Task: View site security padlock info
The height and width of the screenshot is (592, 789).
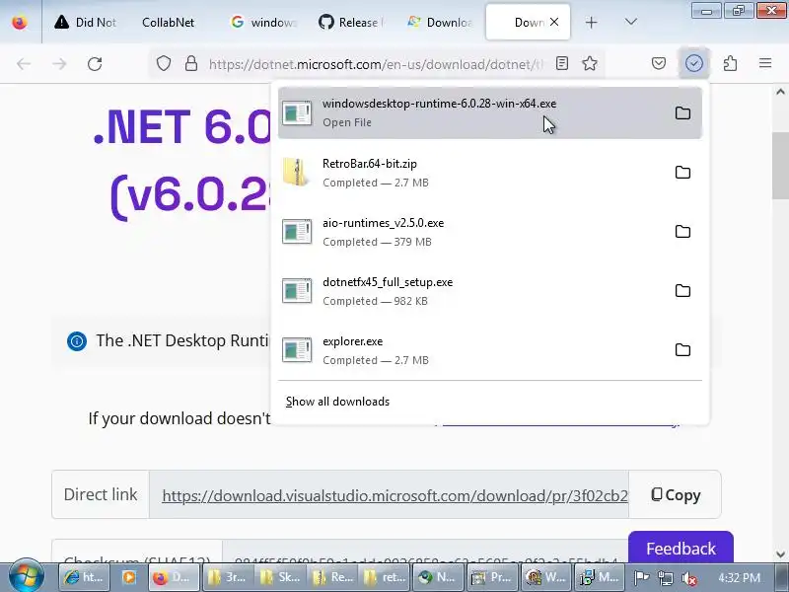Action: tap(191, 64)
